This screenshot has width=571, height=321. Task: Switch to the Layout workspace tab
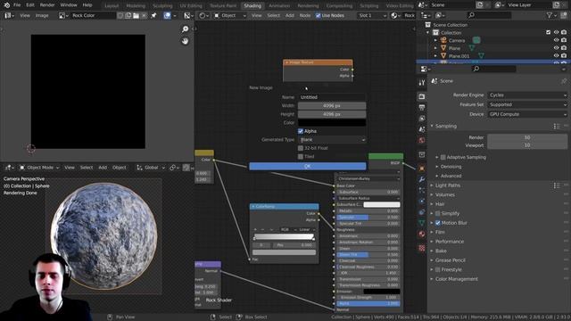pyautogui.click(x=112, y=6)
